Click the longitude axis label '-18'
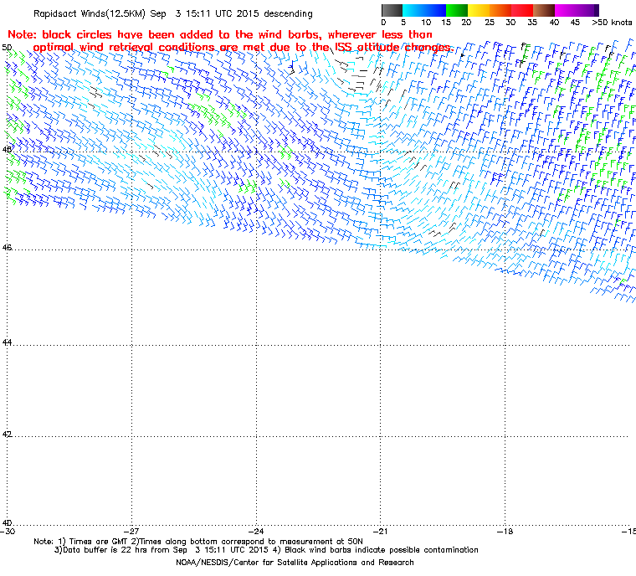Viewport: 636px width, 576px height. point(505,532)
